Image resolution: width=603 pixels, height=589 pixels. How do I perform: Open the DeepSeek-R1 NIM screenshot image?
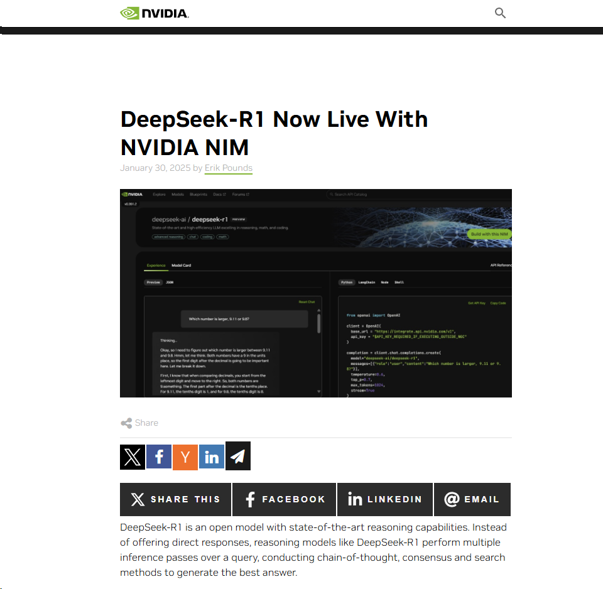(x=316, y=293)
